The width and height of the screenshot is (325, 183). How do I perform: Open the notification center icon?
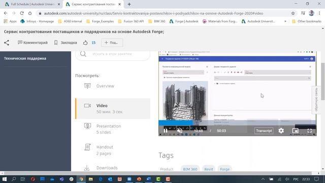click(317, 179)
